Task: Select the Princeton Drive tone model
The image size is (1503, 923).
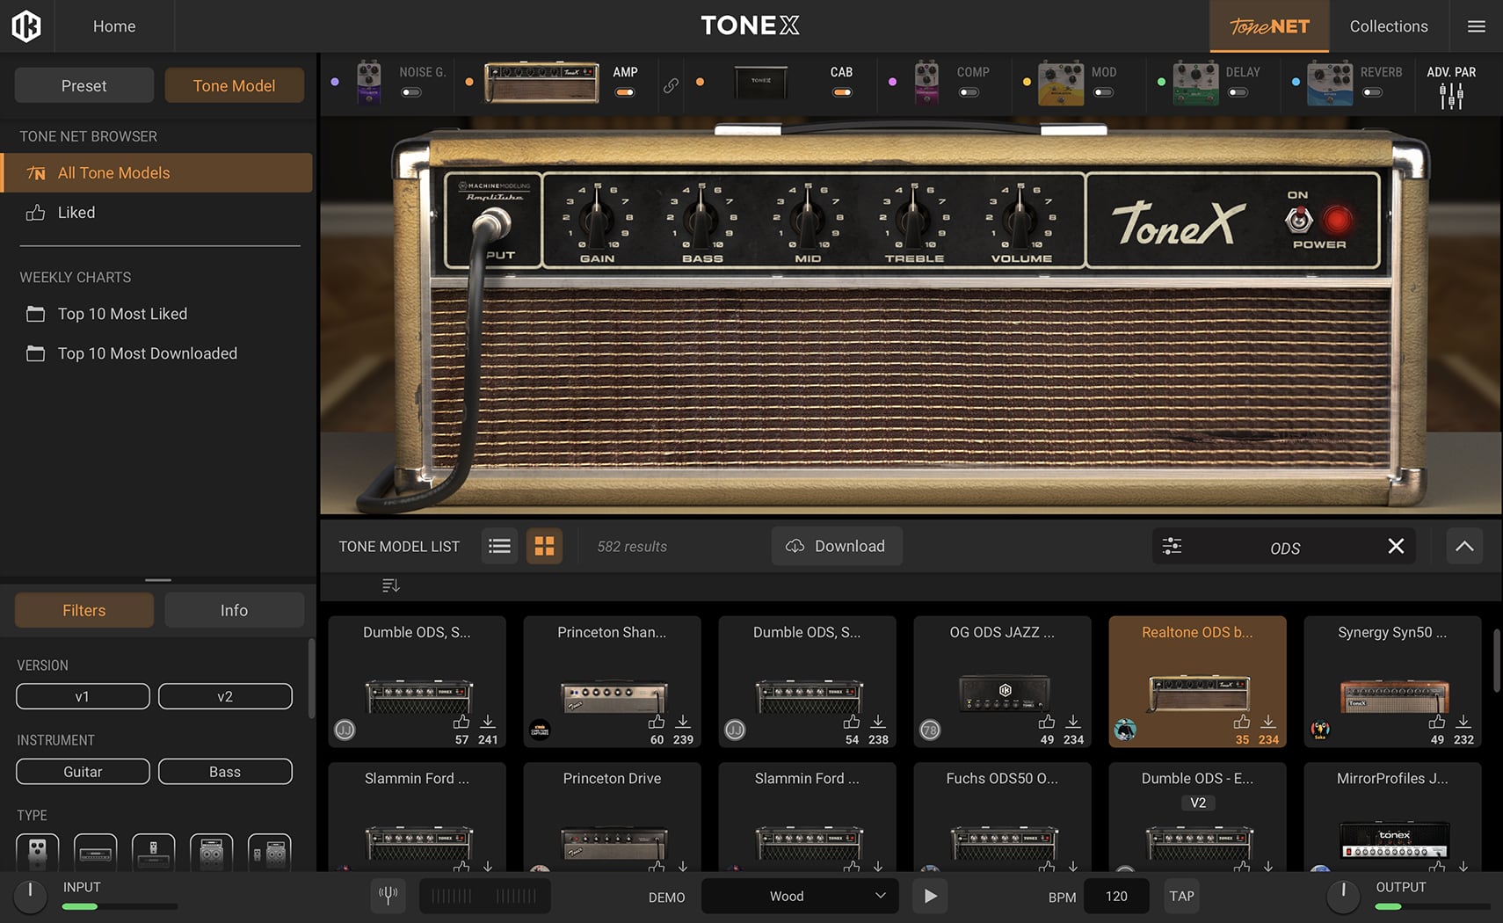Action: 612,818
